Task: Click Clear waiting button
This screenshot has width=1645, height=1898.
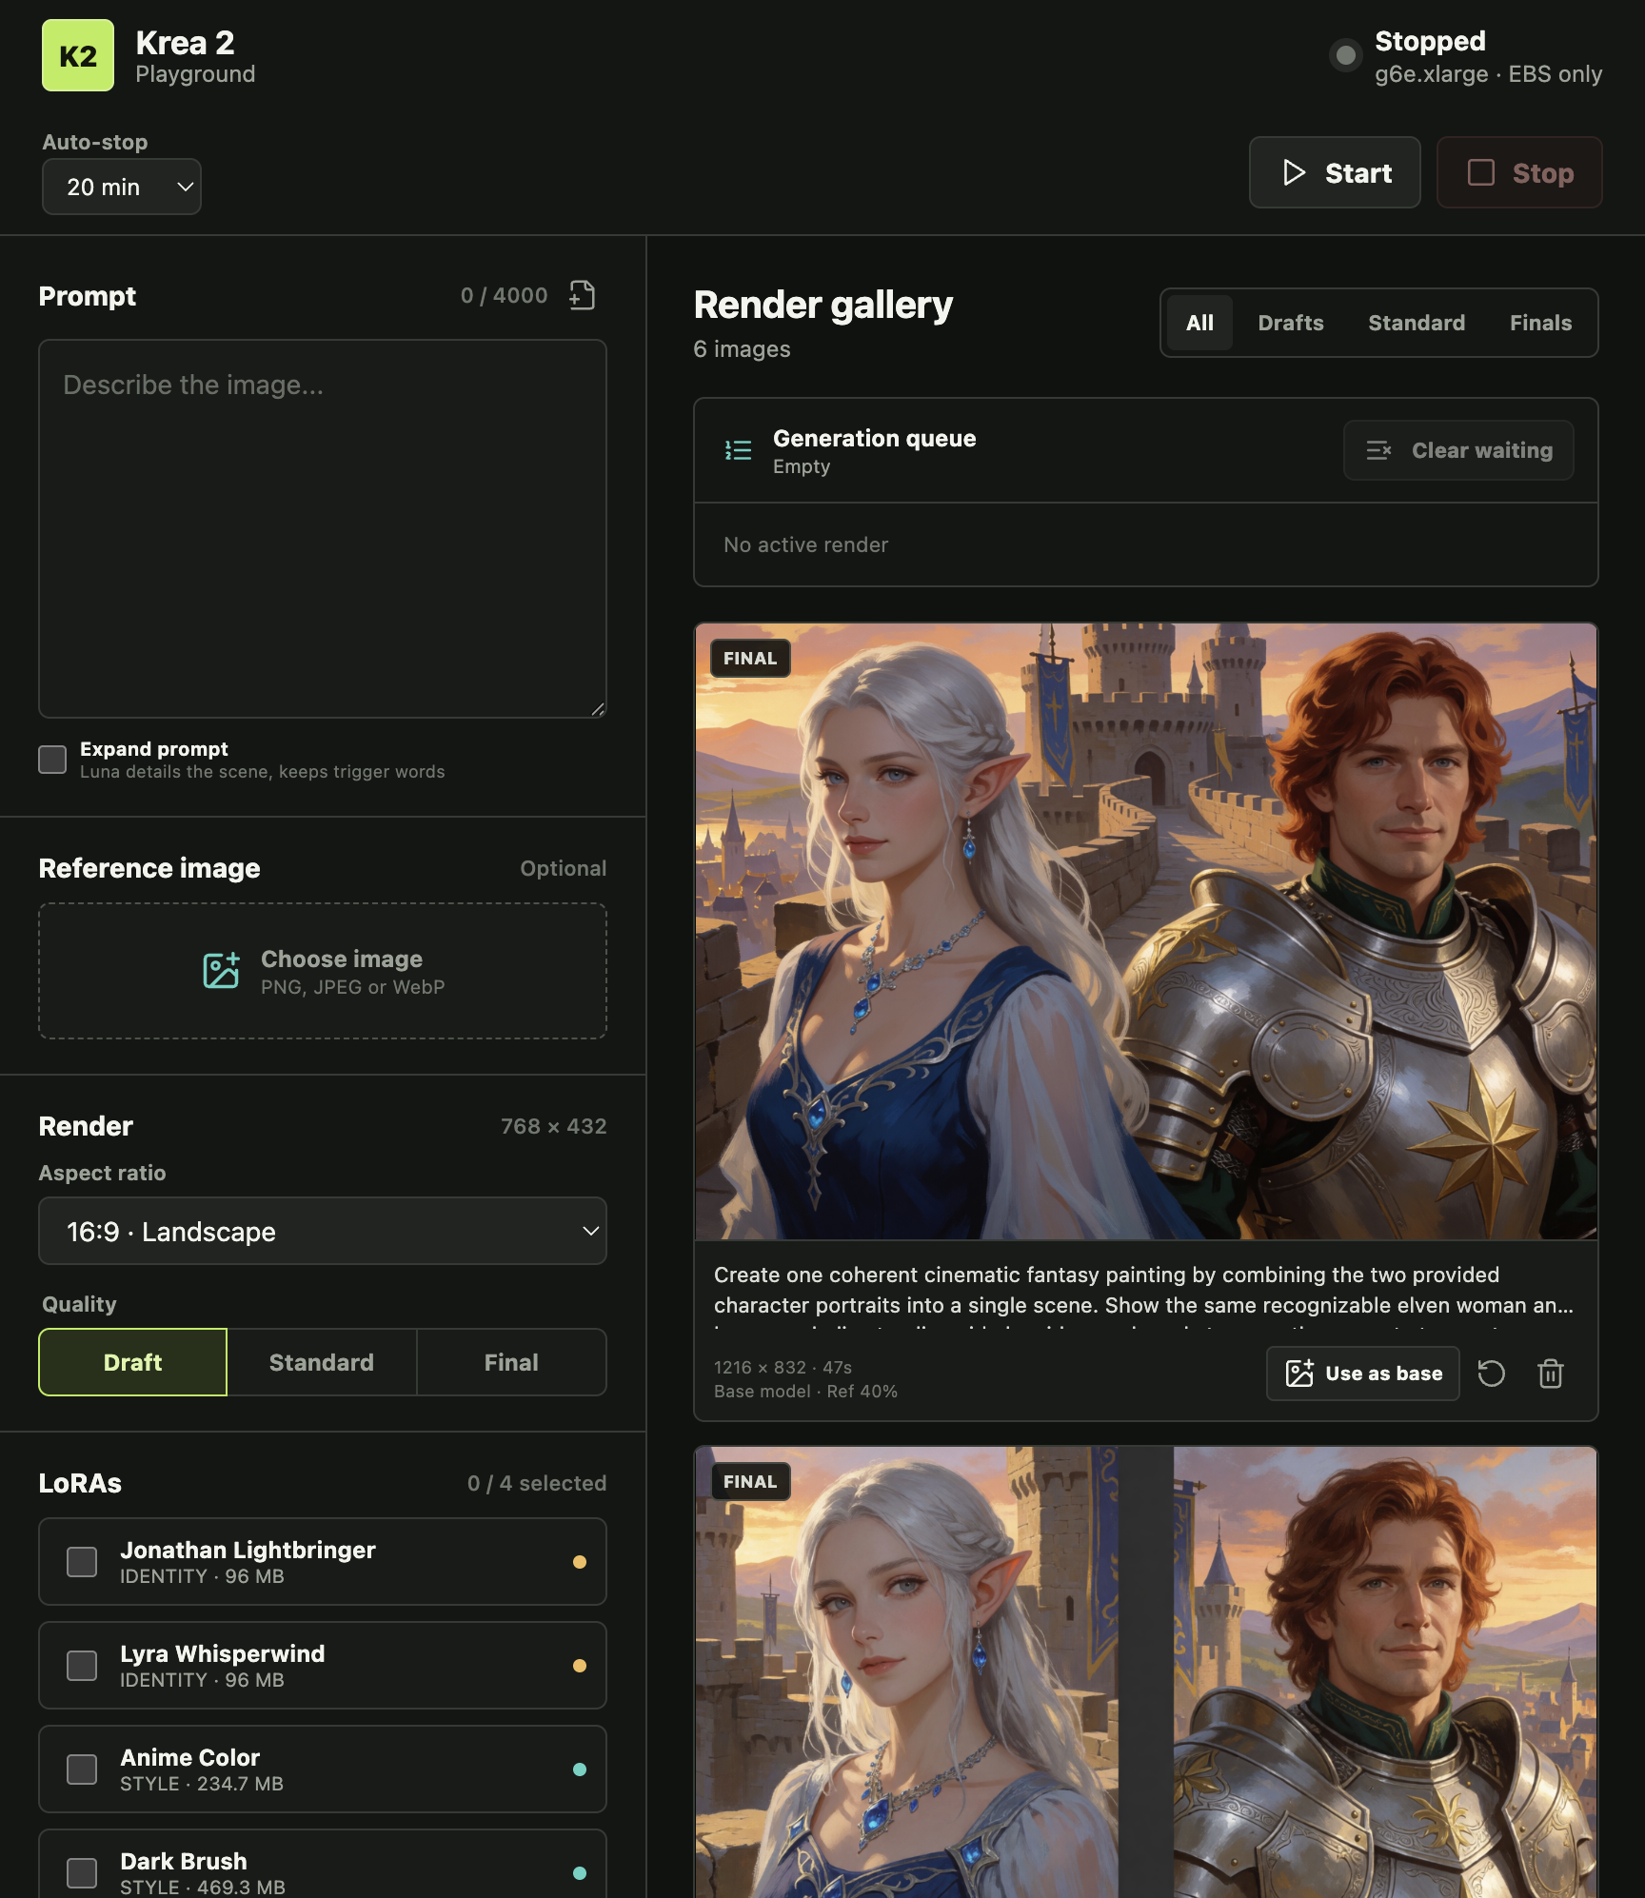Action: [1458, 450]
